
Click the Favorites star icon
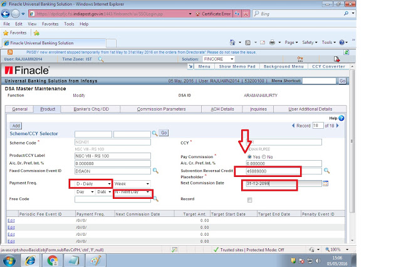click(x=6, y=33)
